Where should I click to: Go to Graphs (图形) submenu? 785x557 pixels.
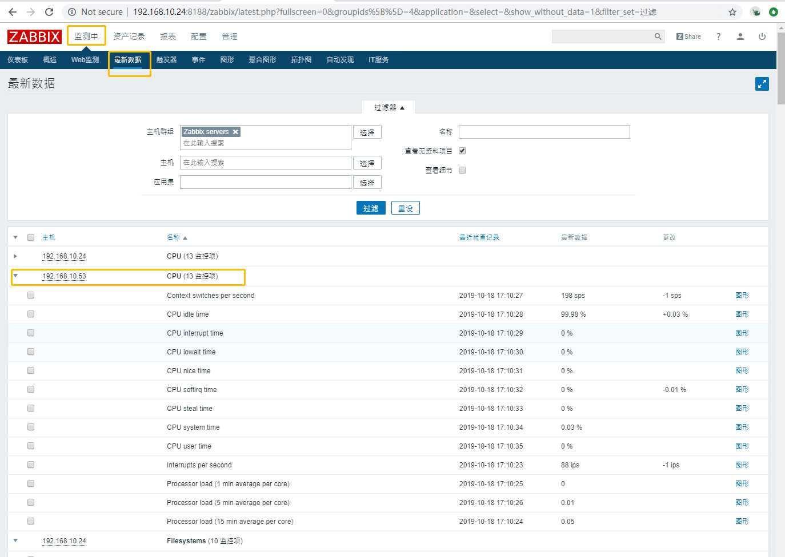click(x=227, y=59)
